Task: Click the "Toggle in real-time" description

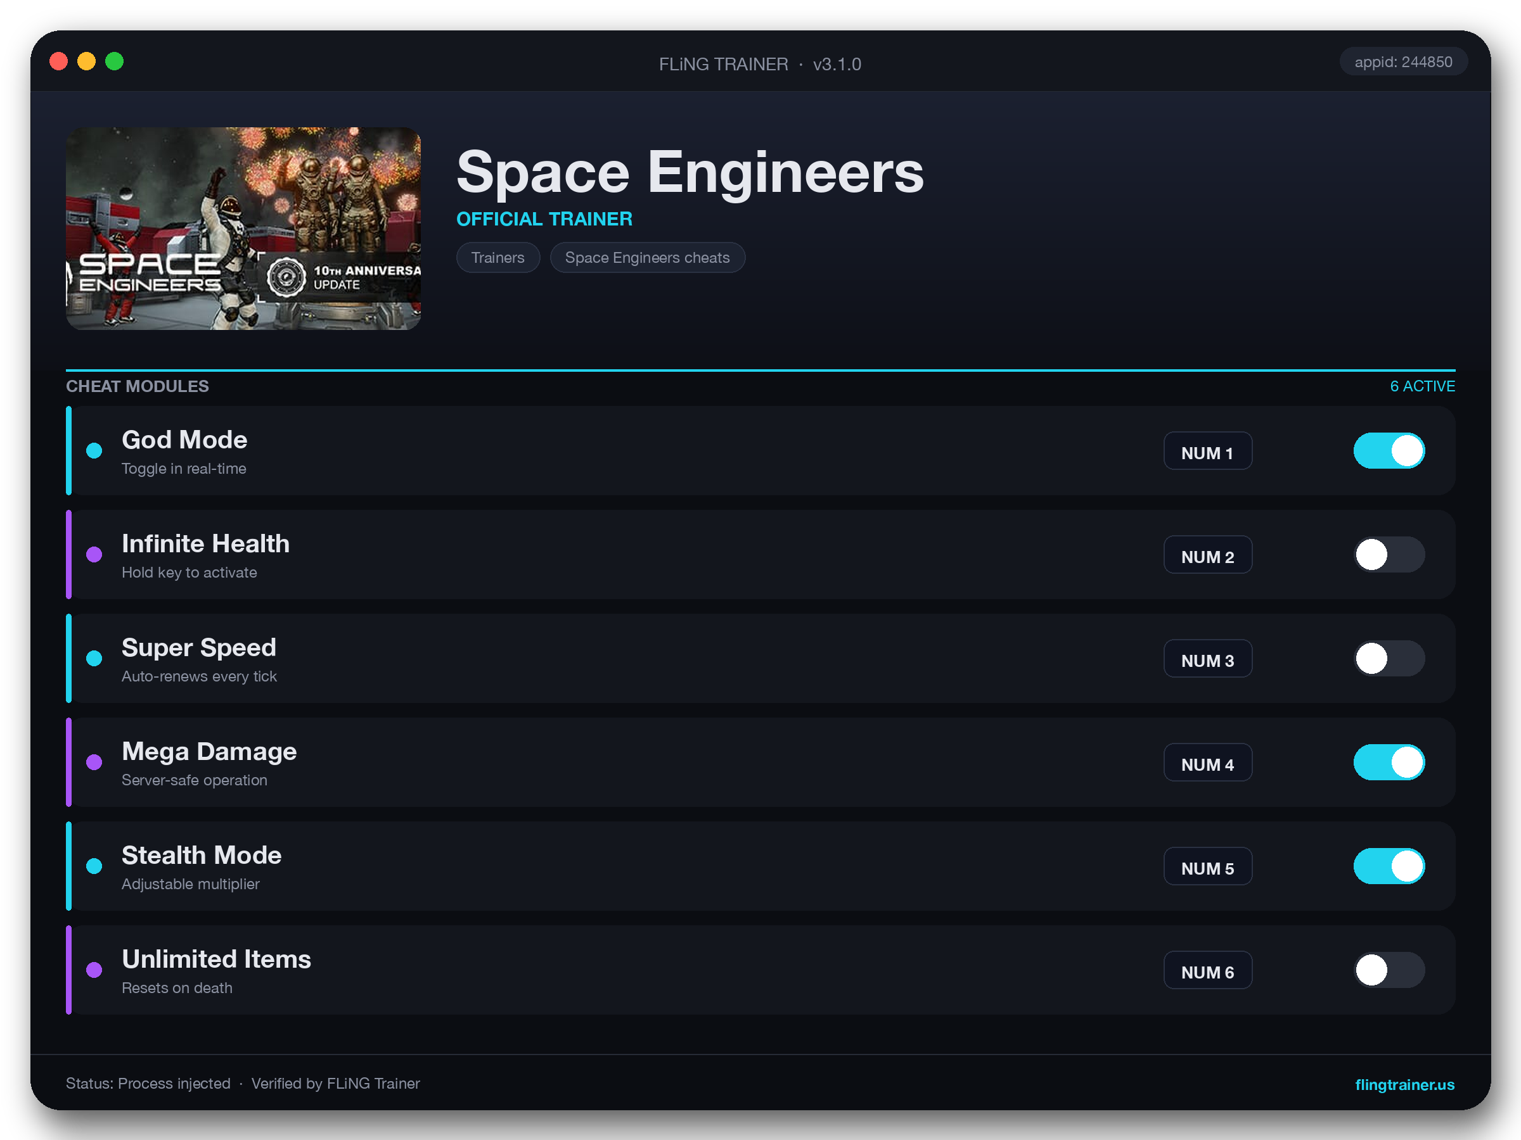Action: [x=184, y=469]
